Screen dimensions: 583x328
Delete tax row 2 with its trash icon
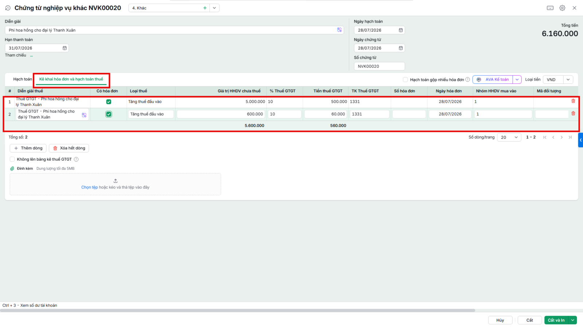point(573,113)
